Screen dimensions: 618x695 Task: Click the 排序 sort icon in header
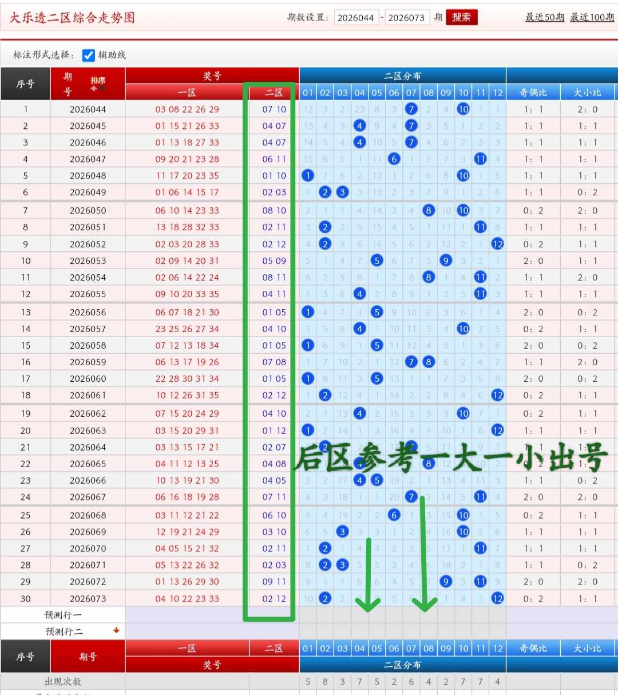coord(98,84)
